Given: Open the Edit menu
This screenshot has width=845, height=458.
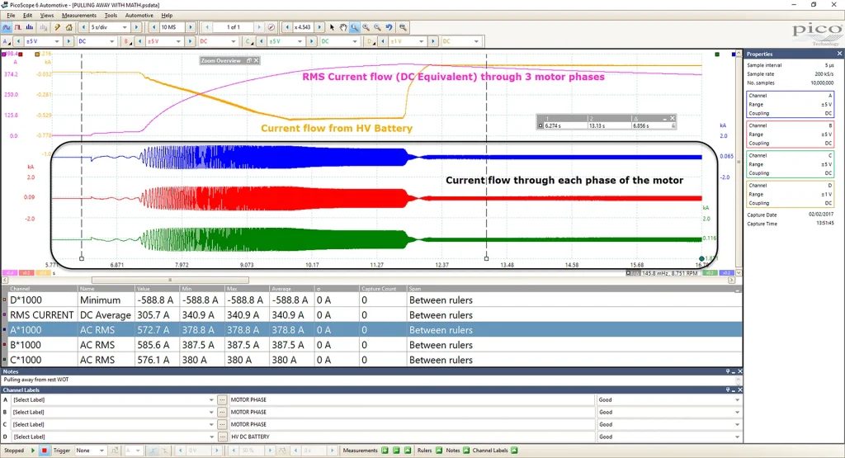Looking at the screenshot, I should point(27,16).
